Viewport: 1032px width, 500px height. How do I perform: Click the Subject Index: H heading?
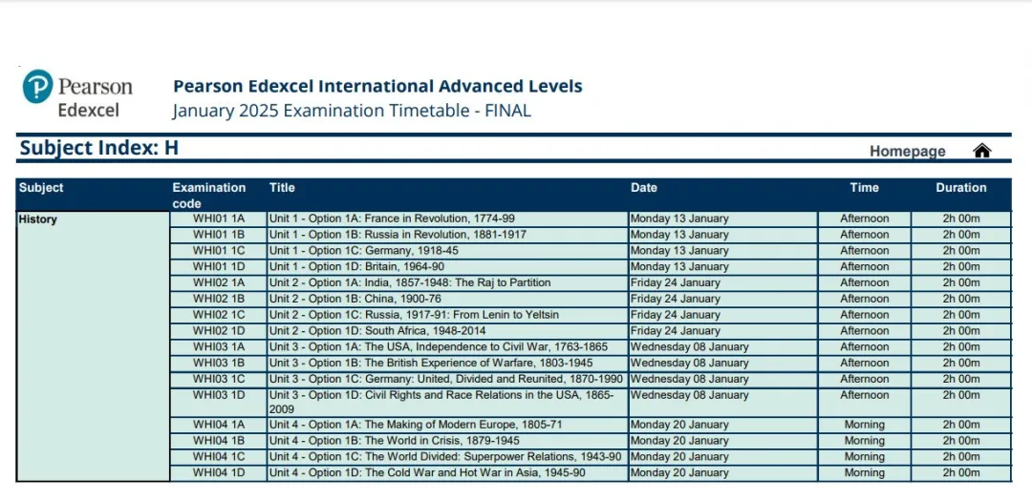[x=99, y=148]
